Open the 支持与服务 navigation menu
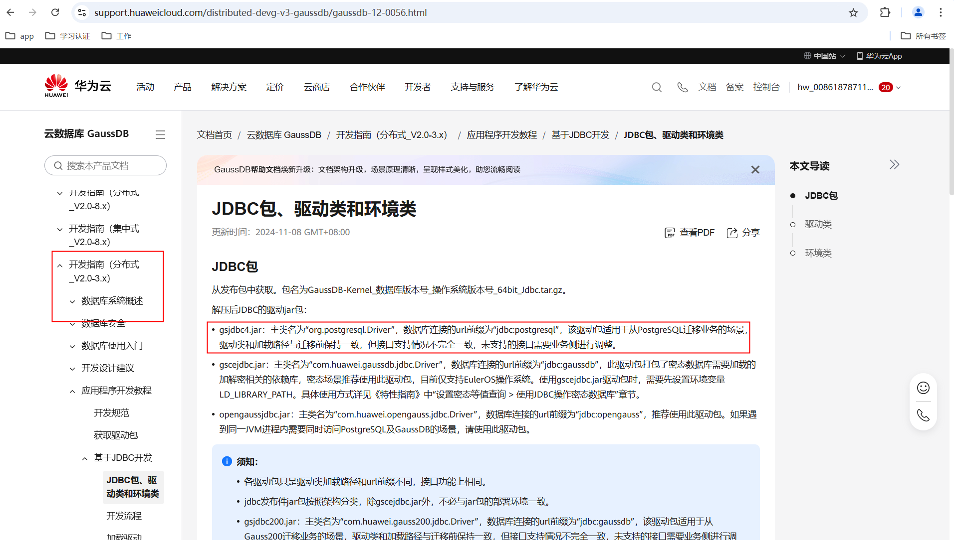The height and width of the screenshot is (540, 954). [473, 87]
